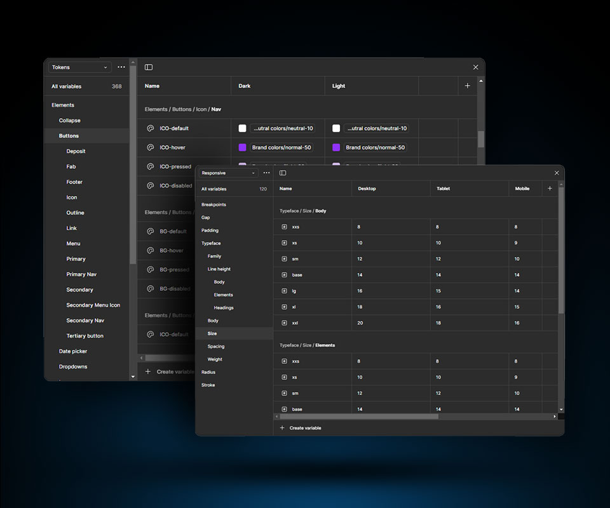Viewport: 610px width, 508px height.
Task: Click white swatch for ICO-default Dark value
Action: [242, 128]
